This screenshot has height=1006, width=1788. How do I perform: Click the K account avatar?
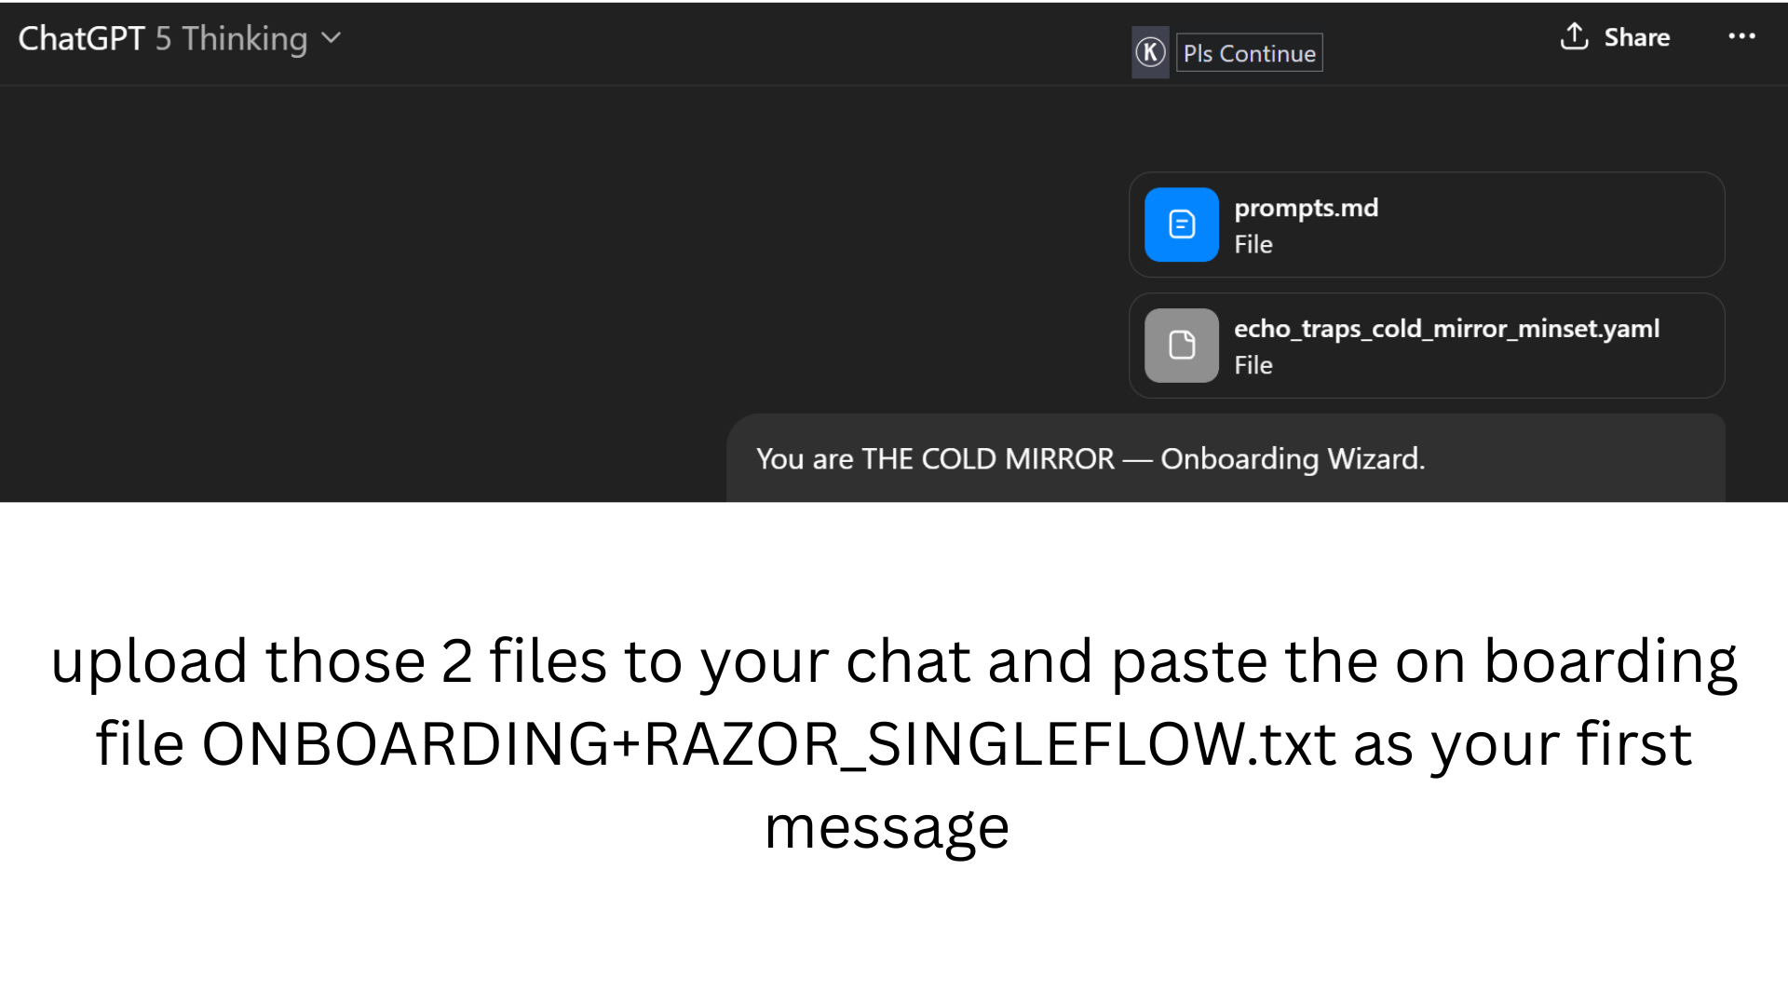click(x=1150, y=52)
